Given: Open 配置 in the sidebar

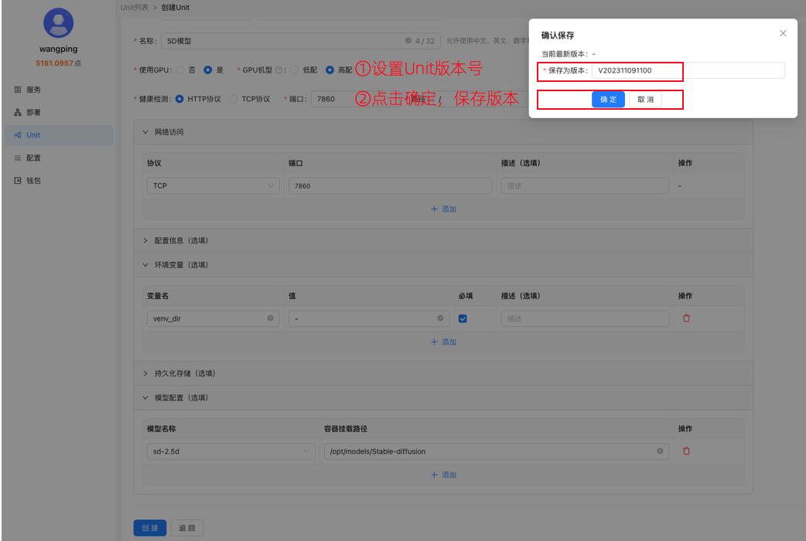Looking at the screenshot, I should (32, 157).
